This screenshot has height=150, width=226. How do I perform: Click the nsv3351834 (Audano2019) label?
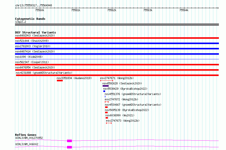[74, 78]
